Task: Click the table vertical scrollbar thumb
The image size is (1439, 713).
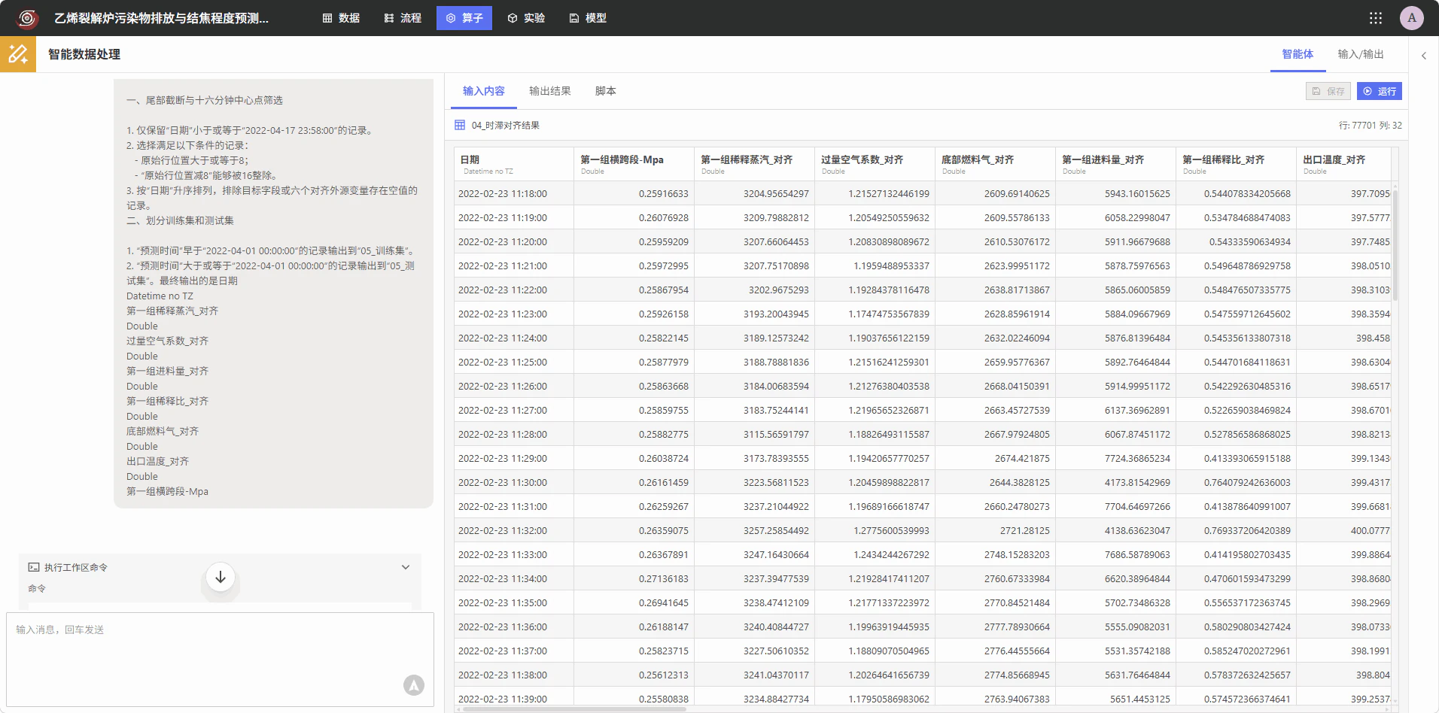Action: tap(1395, 244)
